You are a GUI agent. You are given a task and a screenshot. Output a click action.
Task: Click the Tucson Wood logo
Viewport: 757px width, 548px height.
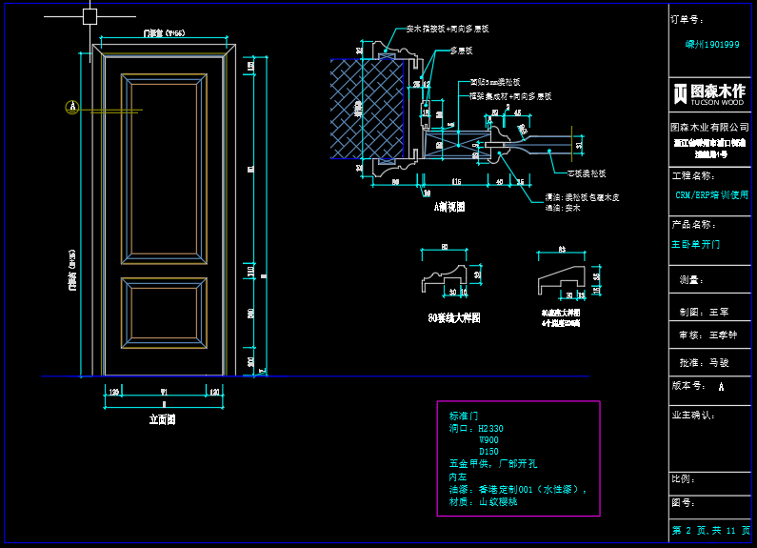click(x=709, y=93)
